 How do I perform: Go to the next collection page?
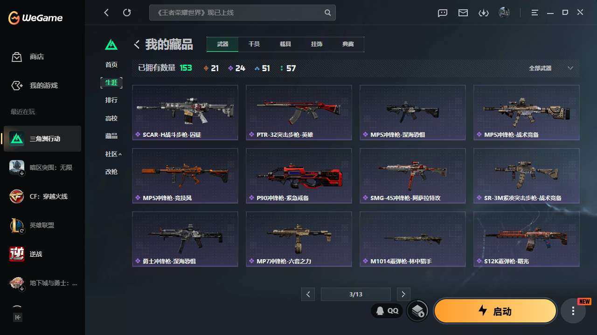click(x=403, y=294)
